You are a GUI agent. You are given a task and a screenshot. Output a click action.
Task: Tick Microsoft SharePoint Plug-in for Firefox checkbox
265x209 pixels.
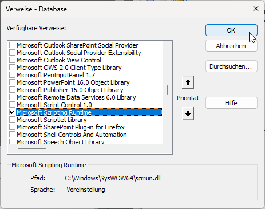(13, 127)
